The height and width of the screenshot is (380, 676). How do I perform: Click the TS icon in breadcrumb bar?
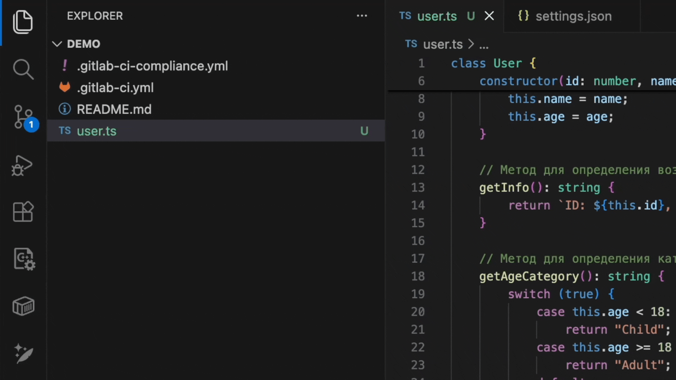click(411, 44)
